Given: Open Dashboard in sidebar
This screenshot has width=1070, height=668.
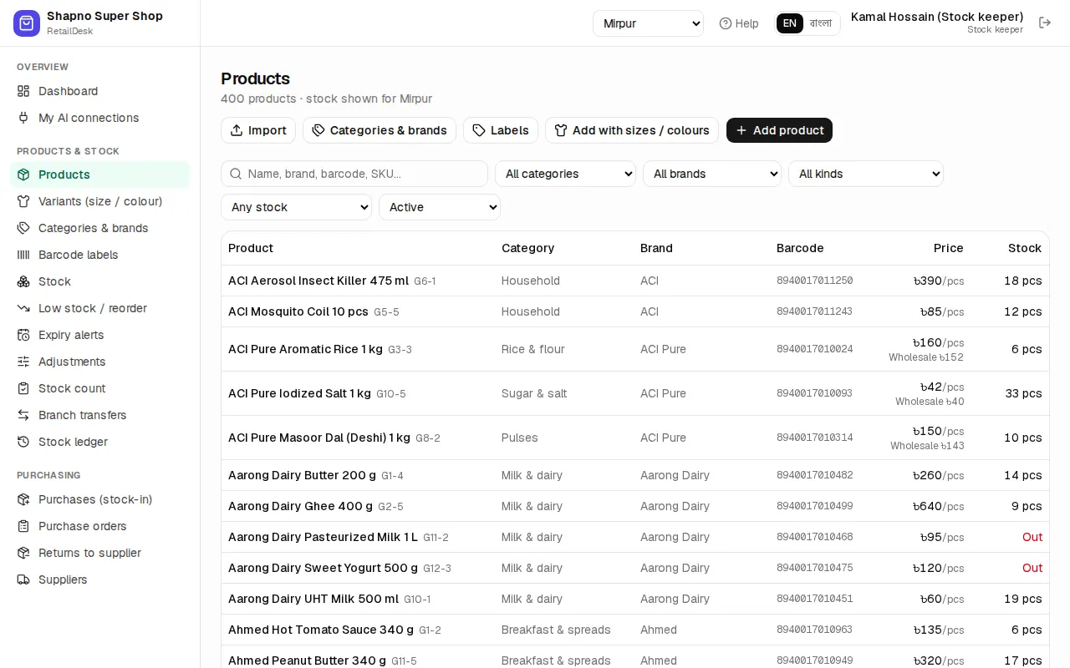Looking at the screenshot, I should (99, 91).
